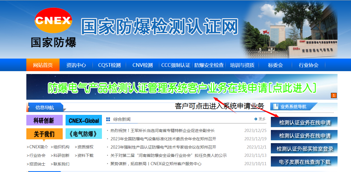The height and width of the screenshot is (172, 351).
Task: Open the >联系我们 link
Action: coord(60,164)
